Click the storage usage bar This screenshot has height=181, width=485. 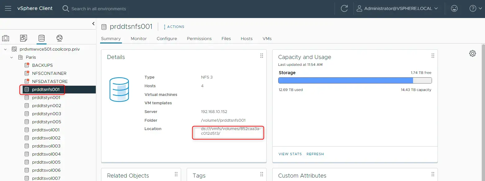[355, 80]
